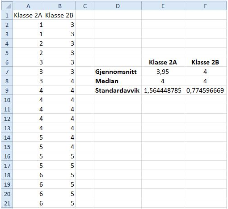The height and width of the screenshot is (209, 228).
Task: Select the bold Klasse 2B heading in F6
Action: tap(205, 62)
